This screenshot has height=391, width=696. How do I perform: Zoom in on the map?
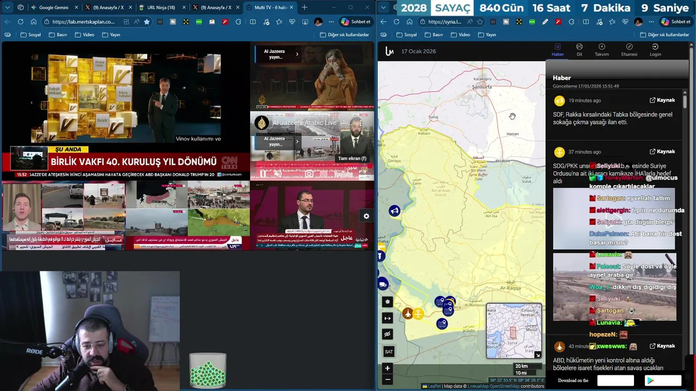click(388, 368)
